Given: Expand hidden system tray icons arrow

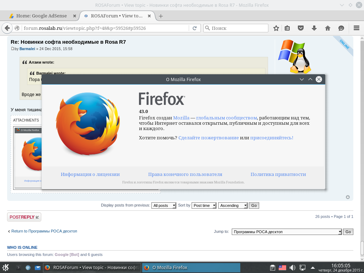Looking at the screenshot, I should tap(313, 268).
